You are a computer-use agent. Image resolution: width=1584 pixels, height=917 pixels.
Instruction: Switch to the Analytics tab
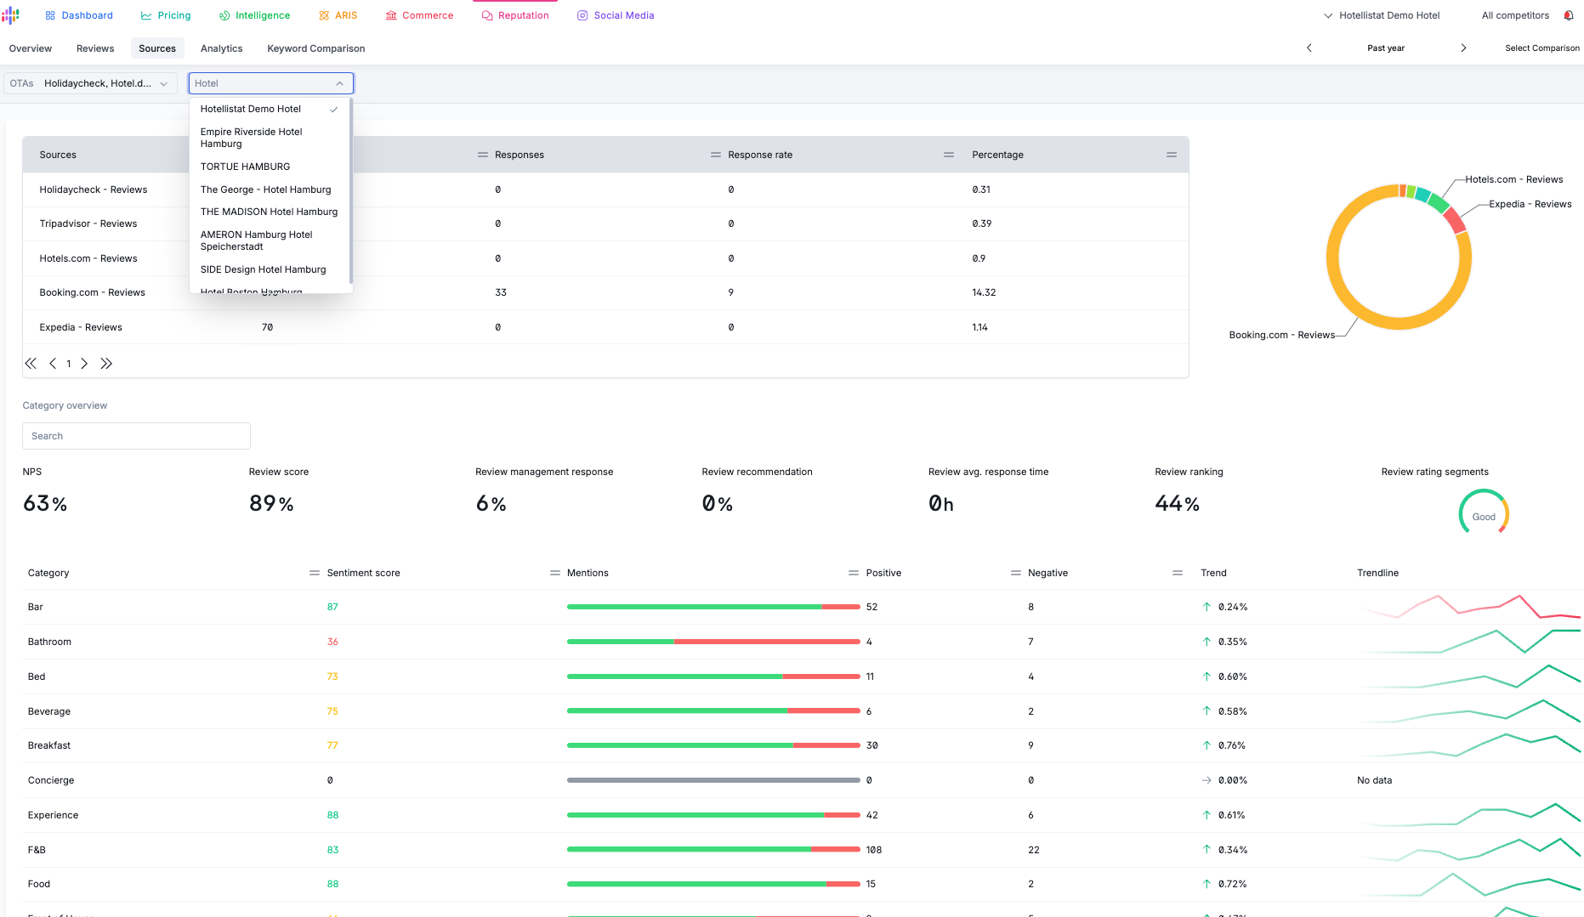pyautogui.click(x=221, y=48)
